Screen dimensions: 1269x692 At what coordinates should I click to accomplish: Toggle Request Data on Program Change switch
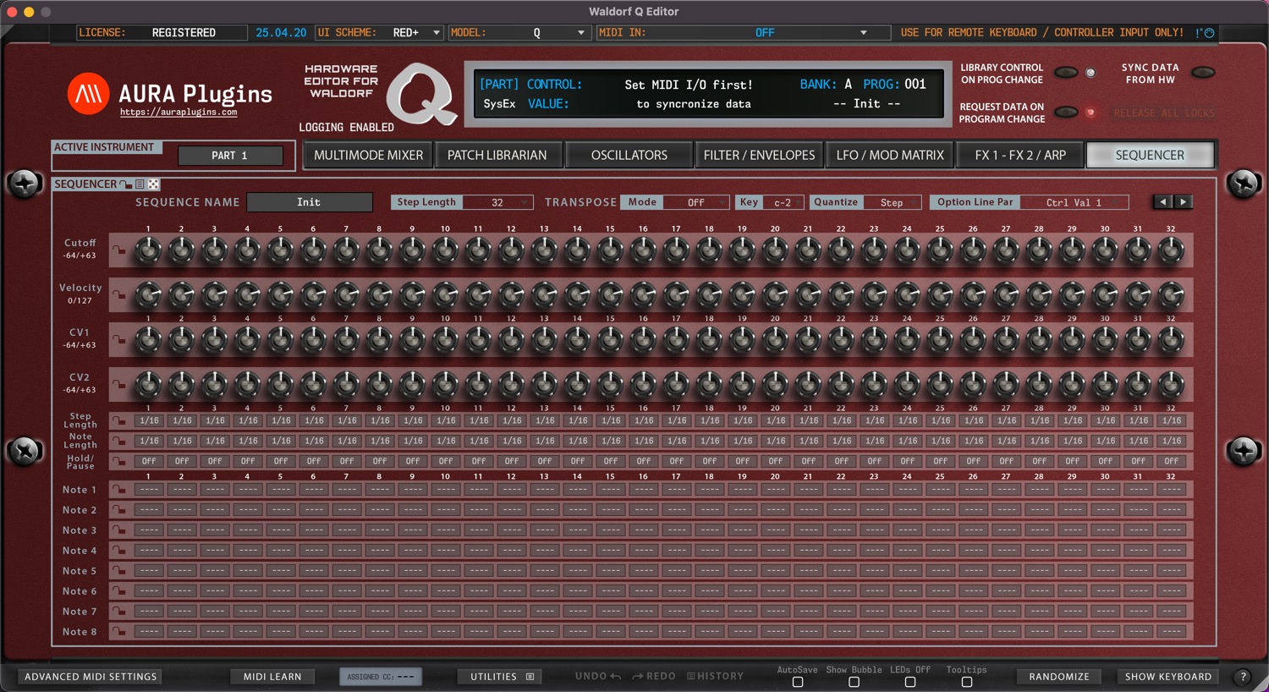pyautogui.click(x=1066, y=113)
